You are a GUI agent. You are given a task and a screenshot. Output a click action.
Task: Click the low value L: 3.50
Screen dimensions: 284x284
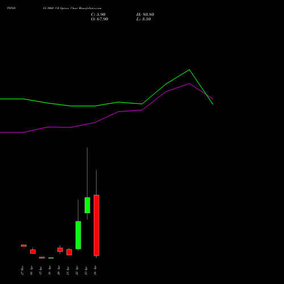(x=144, y=19)
